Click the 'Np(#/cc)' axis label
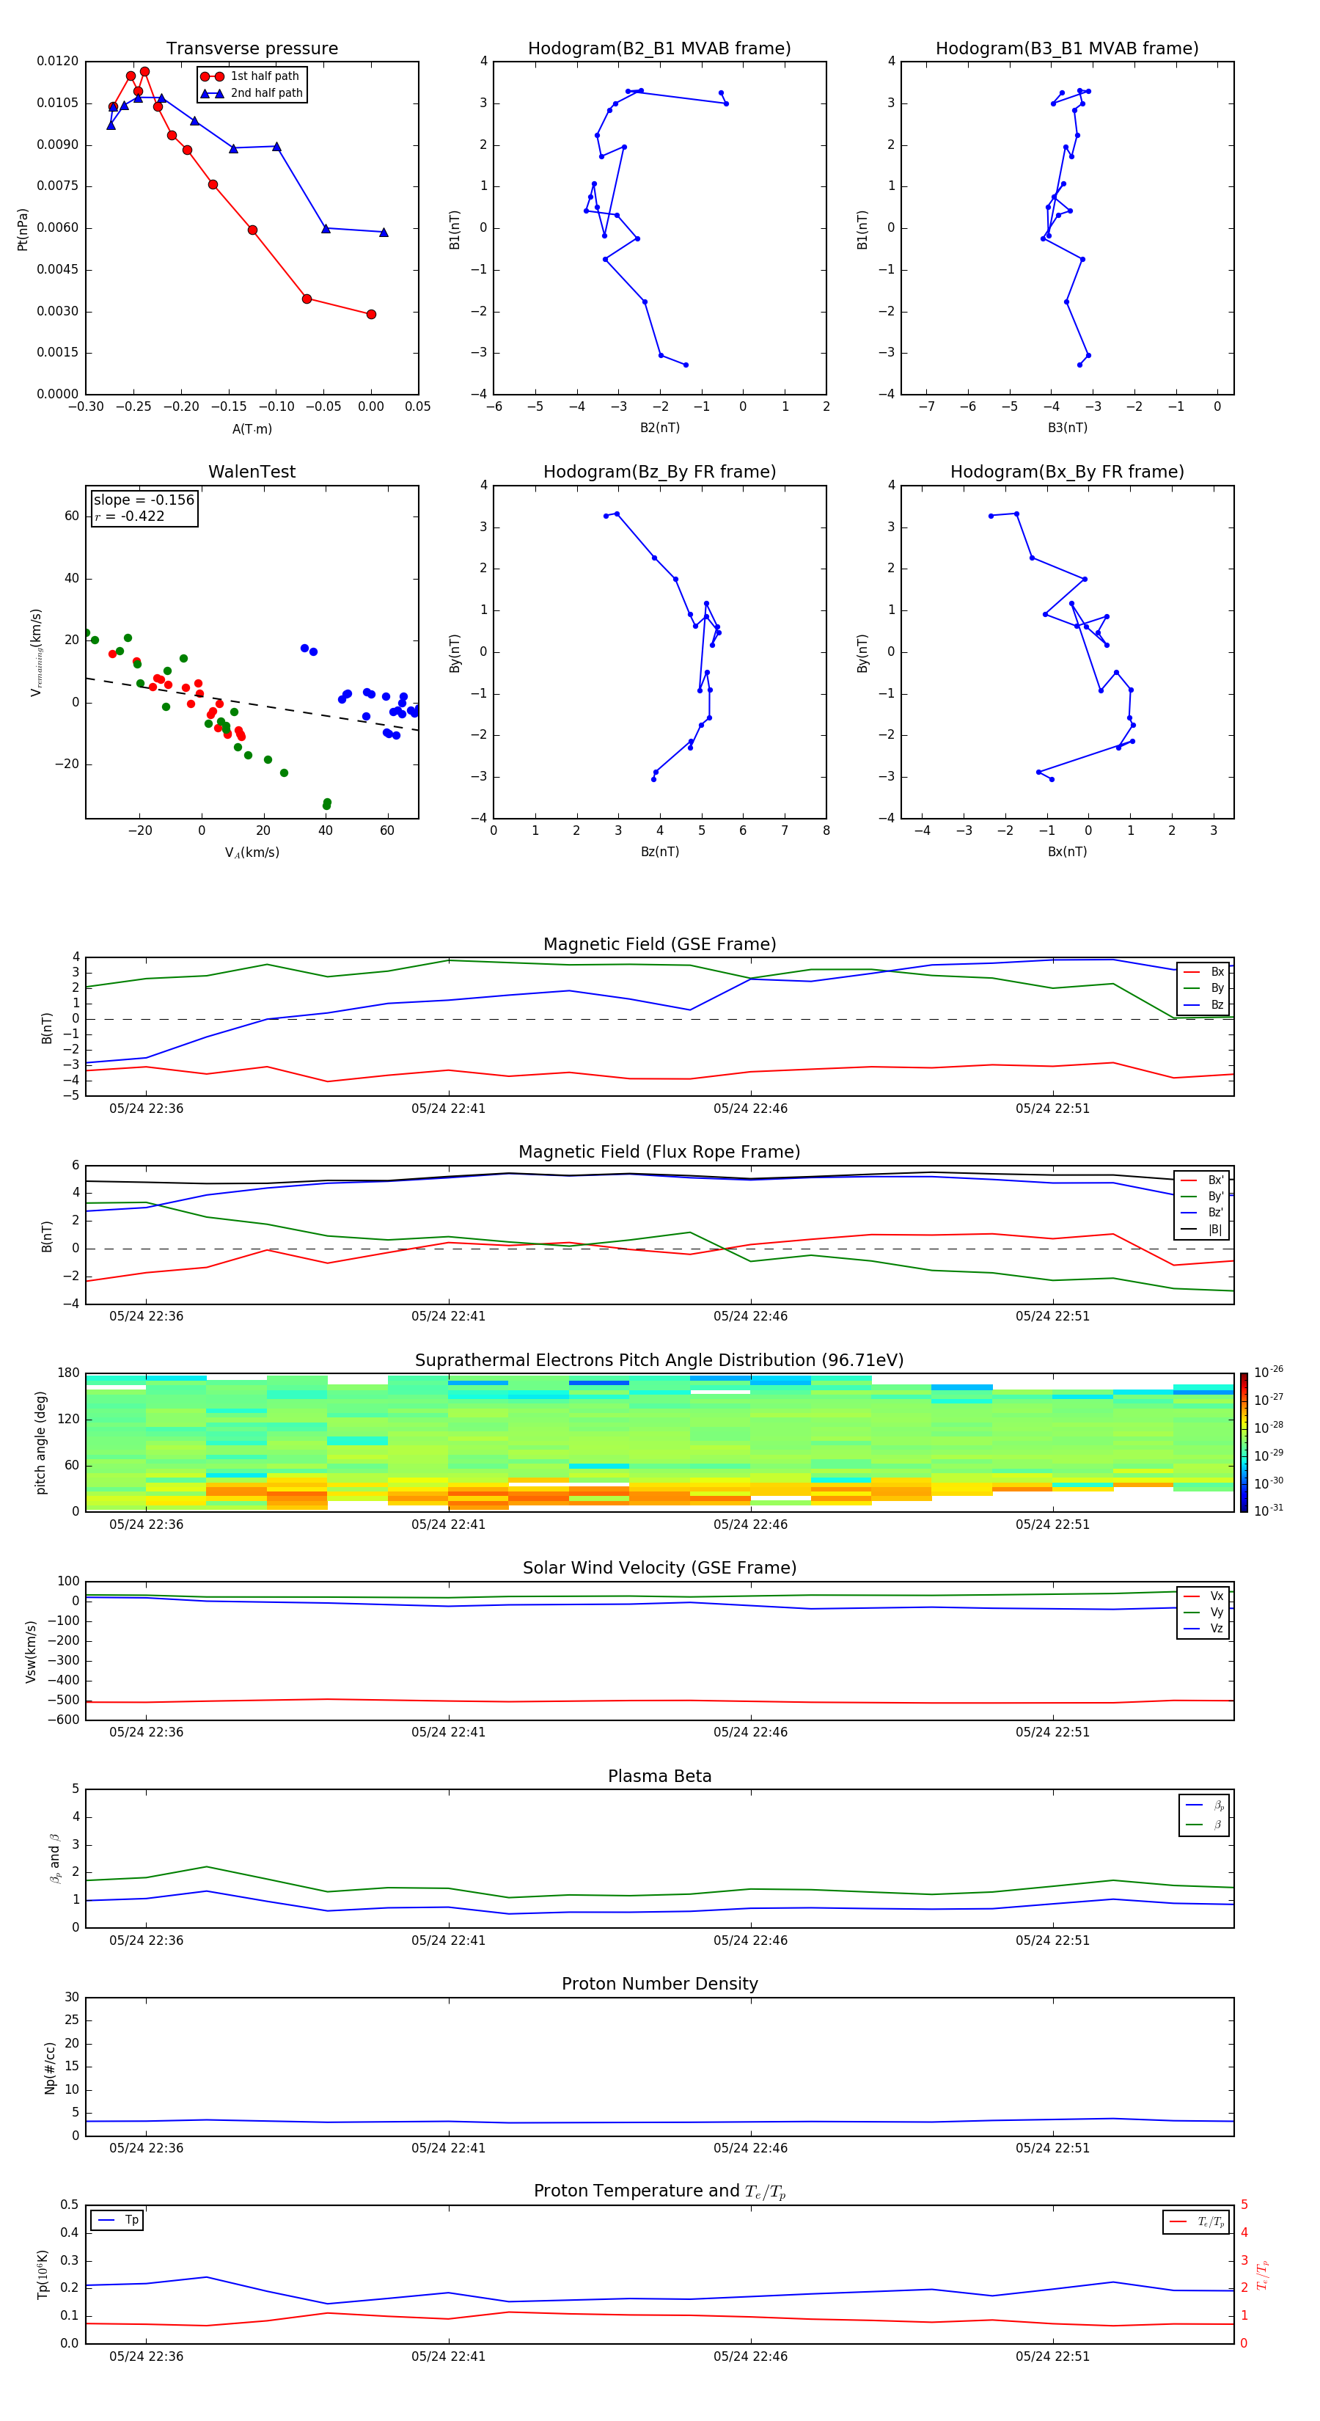The image size is (1320, 2421). [x=50, y=2067]
